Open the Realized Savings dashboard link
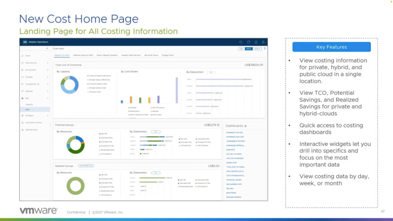 coord(234,197)
